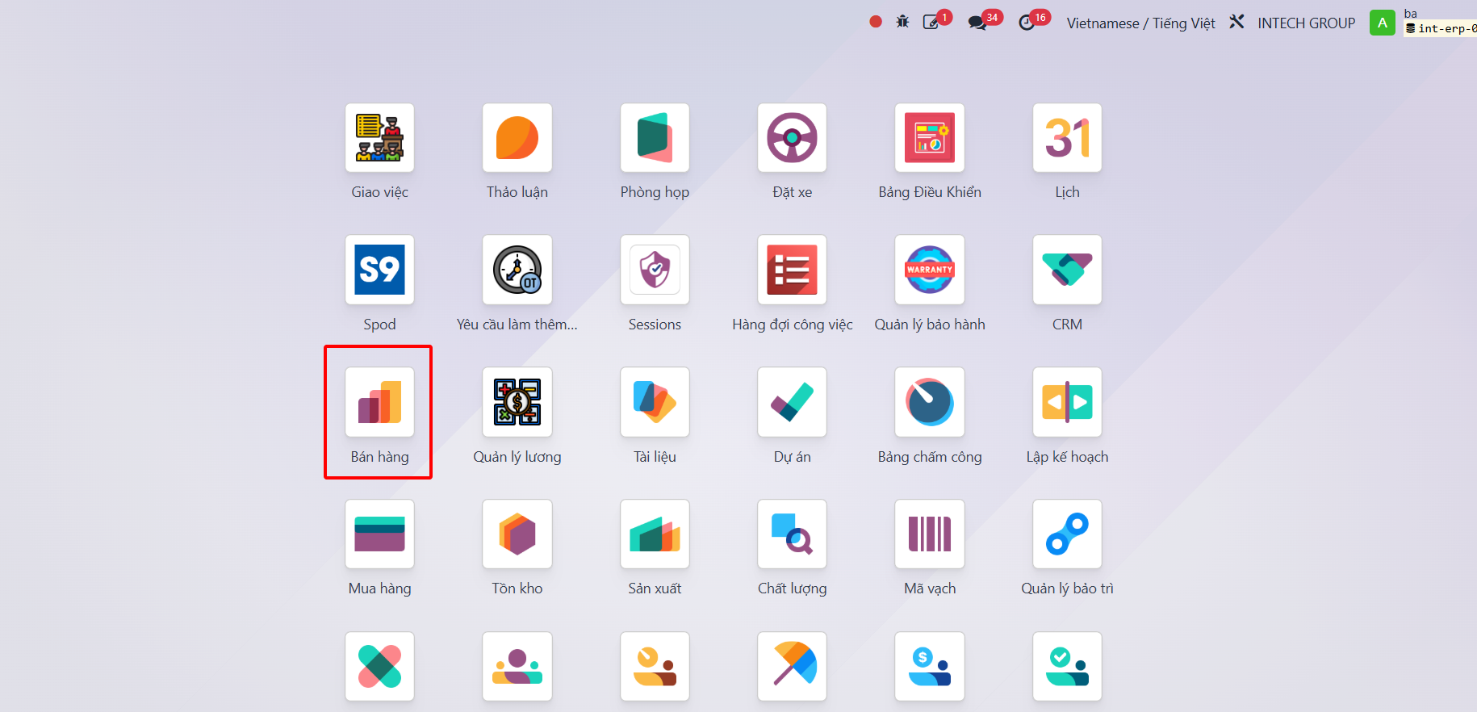This screenshot has width=1477, height=712.
Task: Open the debug bug icon menu
Action: coord(902,22)
